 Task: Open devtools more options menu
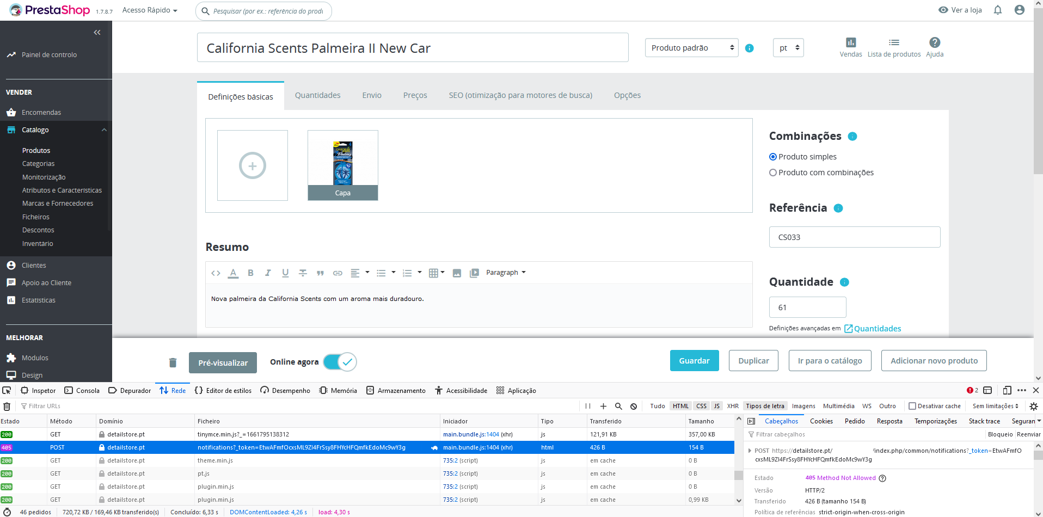coord(1022,390)
